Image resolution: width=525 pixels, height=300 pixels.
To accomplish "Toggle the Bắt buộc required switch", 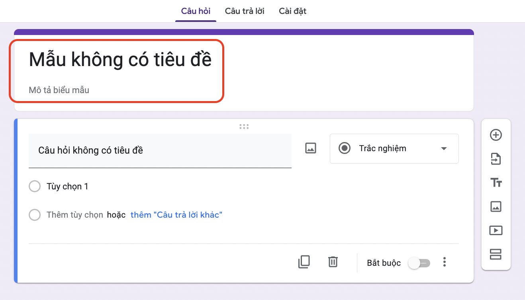I will [x=419, y=263].
